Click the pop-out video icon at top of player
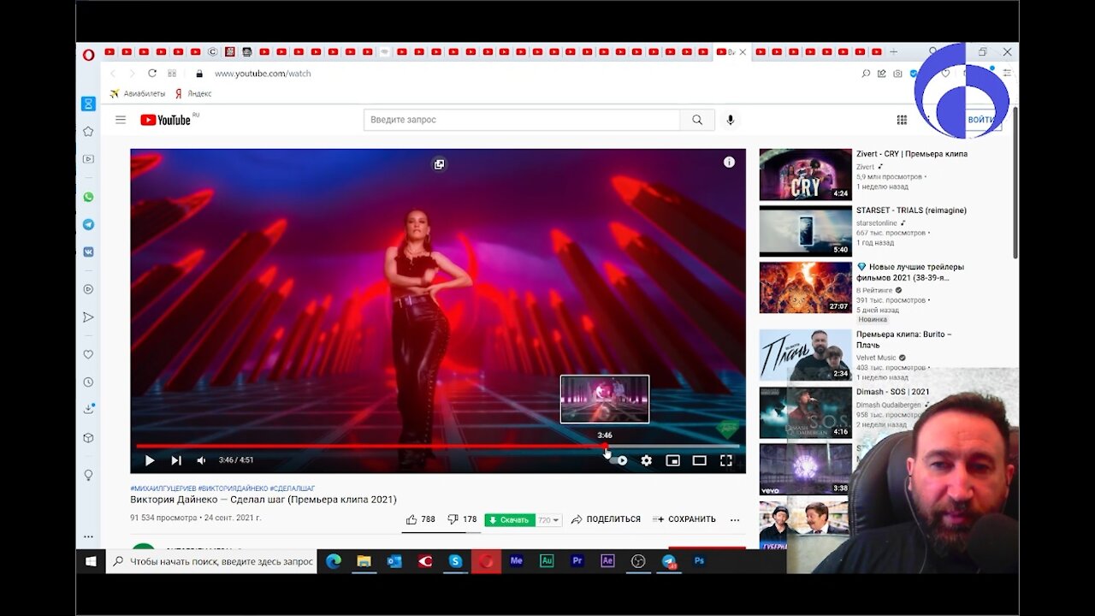 pyautogui.click(x=439, y=164)
